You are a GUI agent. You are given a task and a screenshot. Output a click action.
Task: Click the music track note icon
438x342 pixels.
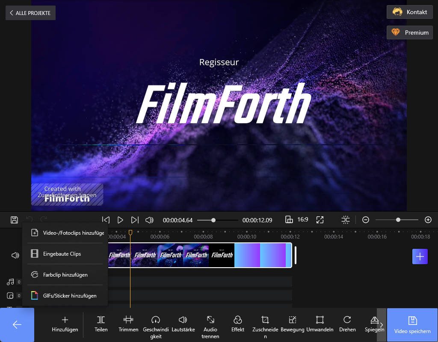(x=10, y=282)
